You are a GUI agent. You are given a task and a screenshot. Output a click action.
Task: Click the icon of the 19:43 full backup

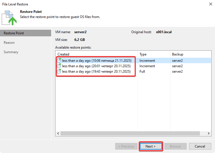pos(59,71)
